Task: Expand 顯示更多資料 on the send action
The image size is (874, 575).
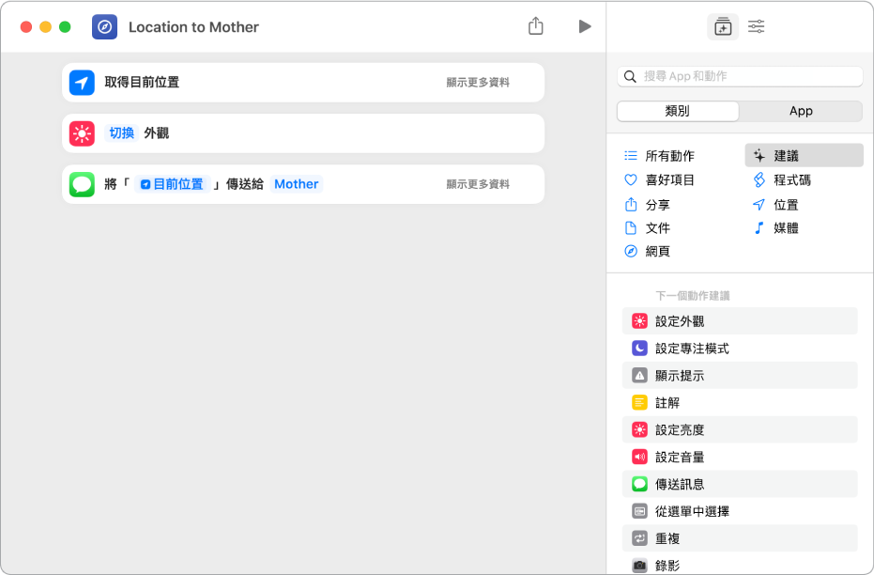Action: 480,184
